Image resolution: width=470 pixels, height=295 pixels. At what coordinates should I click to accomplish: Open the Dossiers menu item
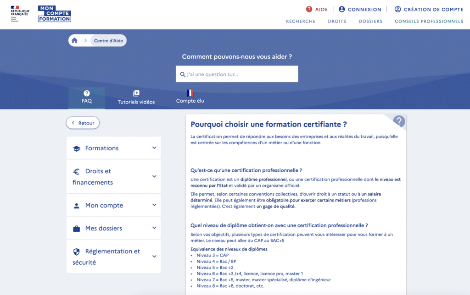[370, 21]
